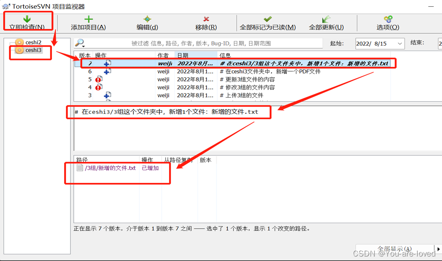Click the Add Project (添加项目) plus icon
This screenshot has height=261, width=442.
pos(89,19)
